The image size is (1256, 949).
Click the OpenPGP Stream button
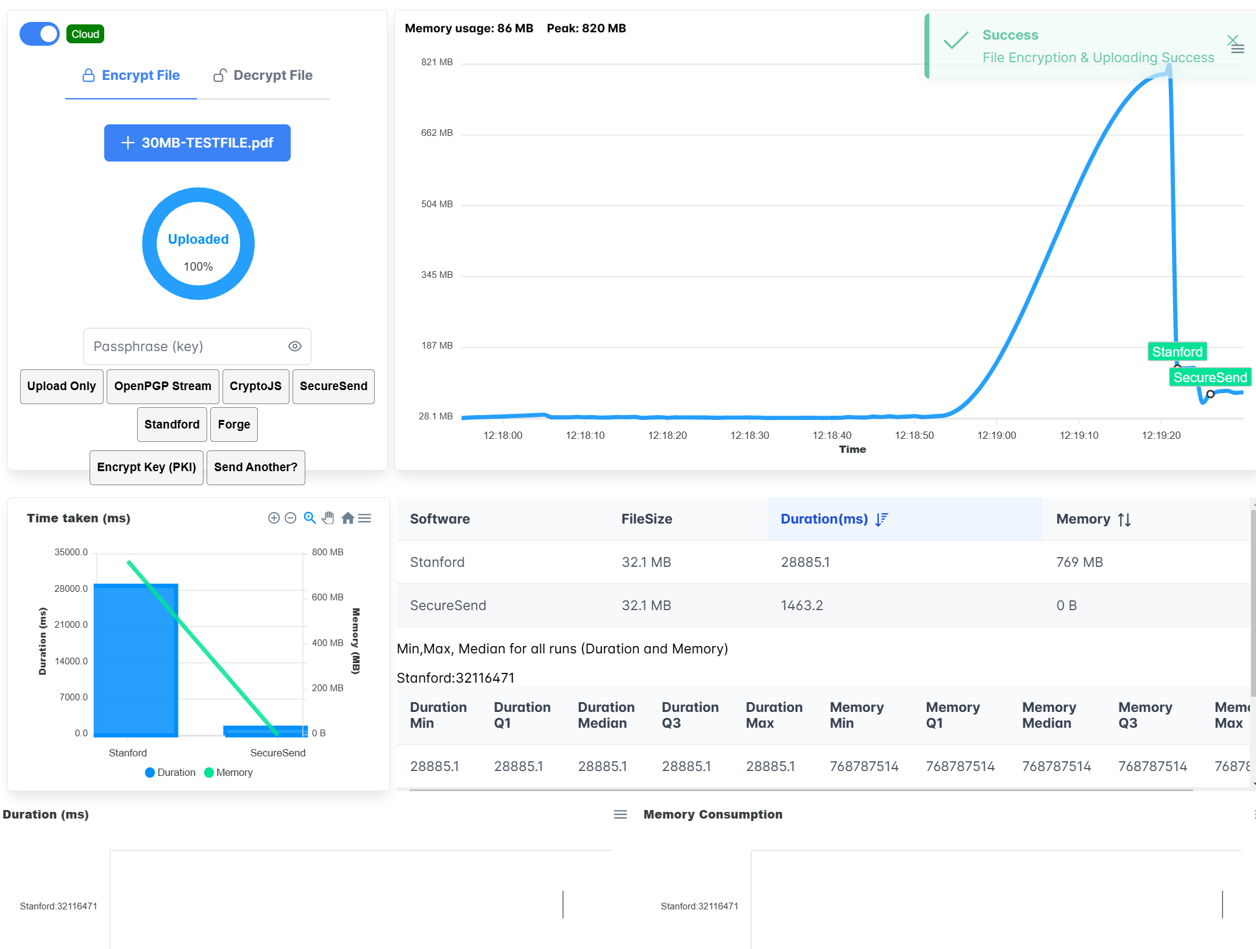coord(163,386)
